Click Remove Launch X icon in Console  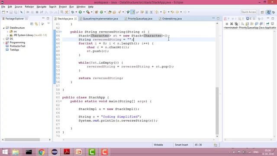(232, 24)
